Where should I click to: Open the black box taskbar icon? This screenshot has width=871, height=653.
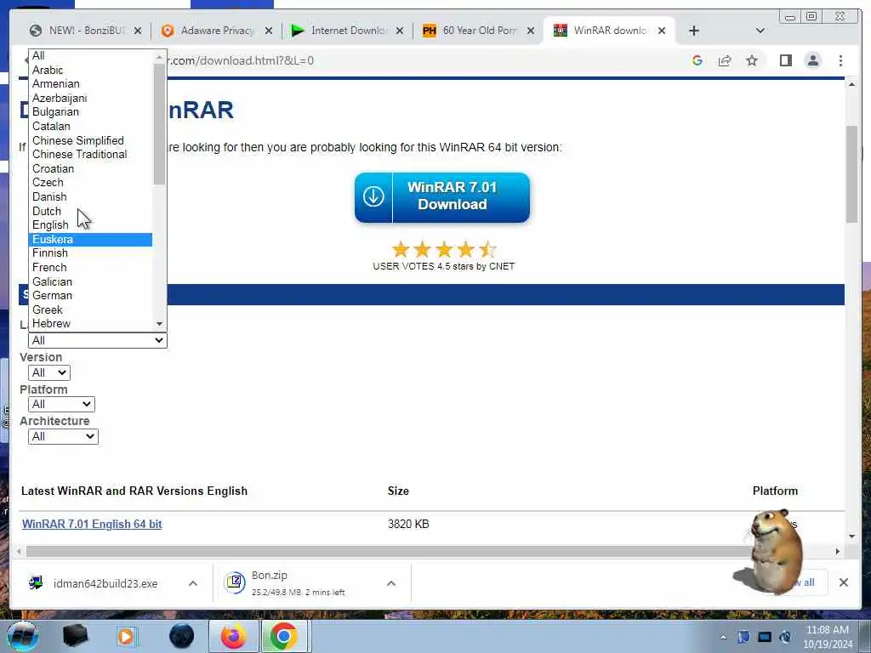click(75, 636)
